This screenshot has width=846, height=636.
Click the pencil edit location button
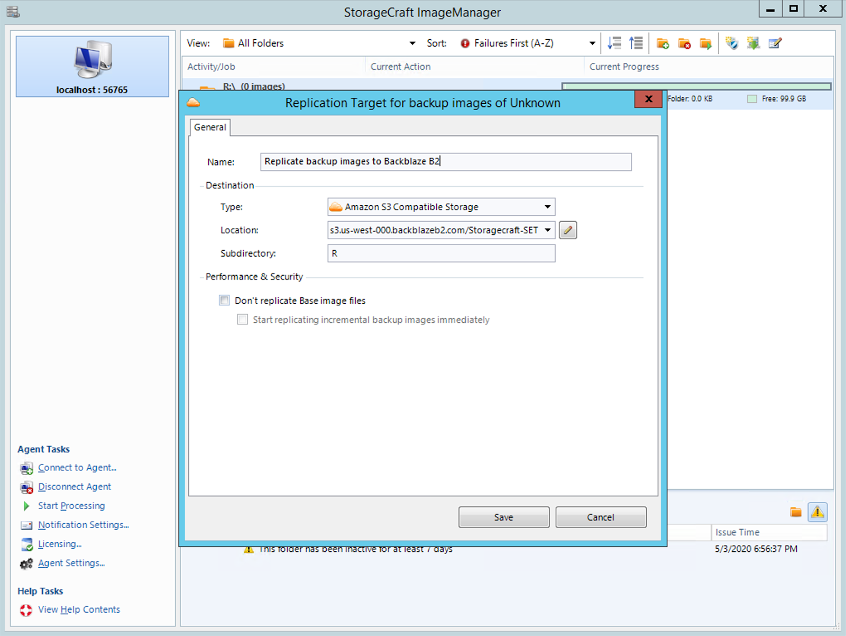click(x=568, y=230)
